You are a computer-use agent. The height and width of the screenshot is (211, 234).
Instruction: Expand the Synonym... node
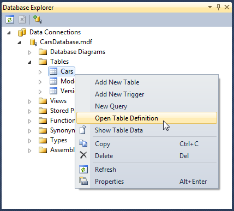tap(30, 131)
